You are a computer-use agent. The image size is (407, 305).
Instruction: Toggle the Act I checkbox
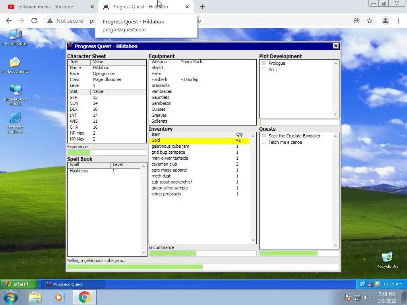pyautogui.click(x=264, y=69)
